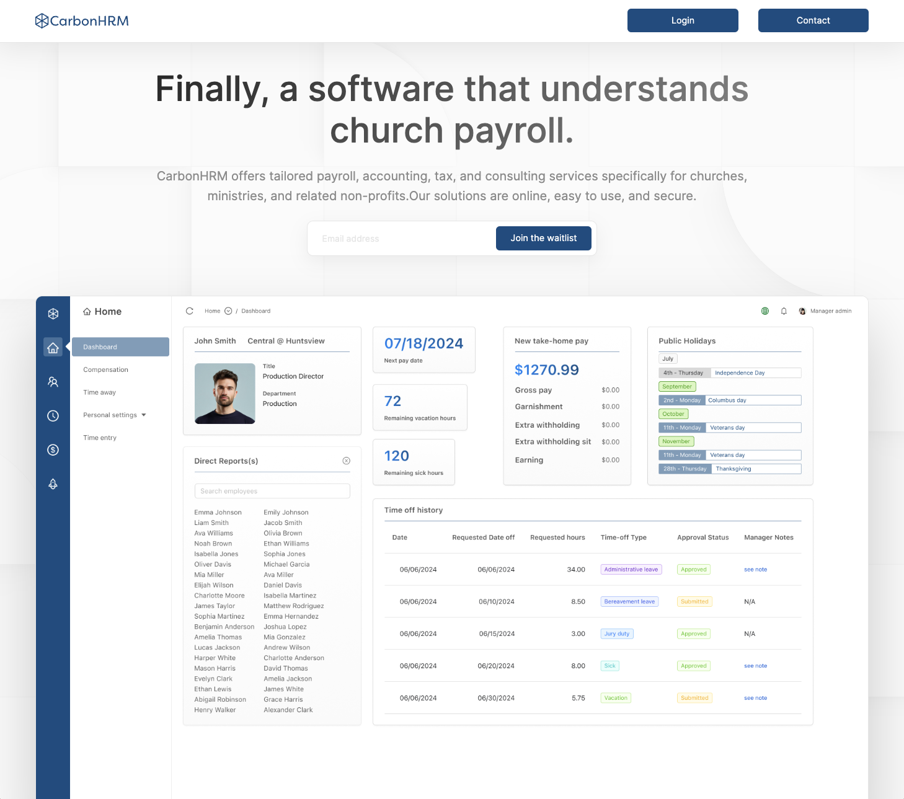The image size is (904, 799).
Task: Click employee Michael Garcia
Action: [x=286, y=565]
